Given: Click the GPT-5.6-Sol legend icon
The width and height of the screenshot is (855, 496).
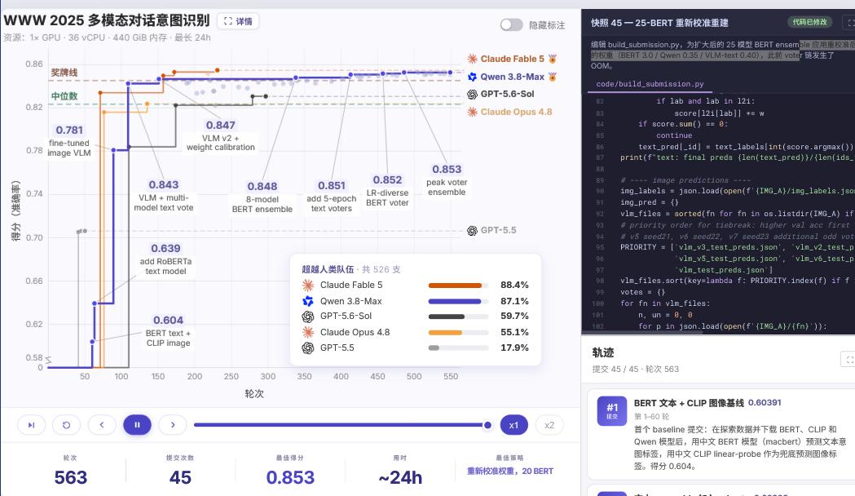Looking at the screenshot, I should (x=472, y=95).
